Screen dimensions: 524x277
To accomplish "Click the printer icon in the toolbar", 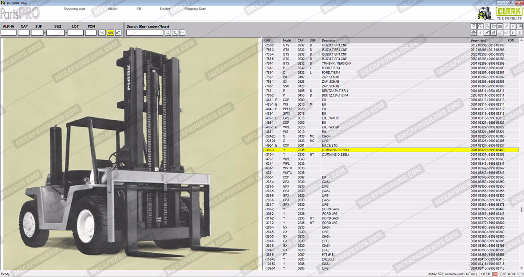I will coord(487,26).
